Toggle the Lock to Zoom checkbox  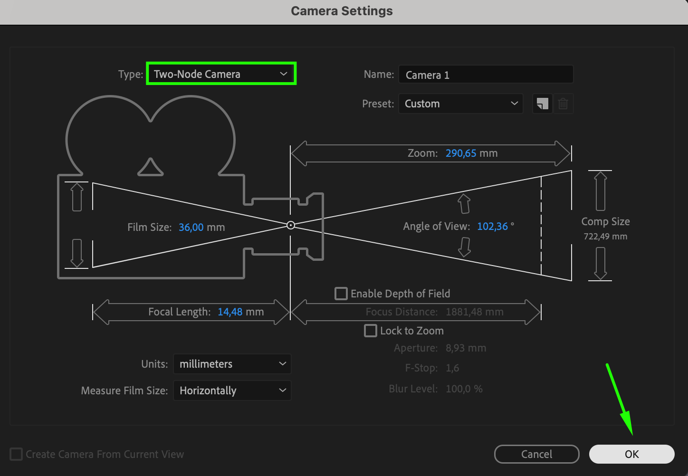[x=371, y=331]
